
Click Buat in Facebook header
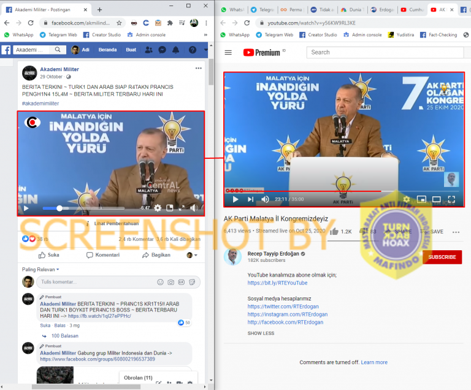pyautogui.click(x=131, y=50)
